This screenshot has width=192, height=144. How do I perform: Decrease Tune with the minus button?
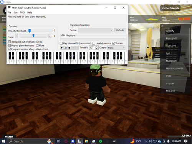coord(17,36)
